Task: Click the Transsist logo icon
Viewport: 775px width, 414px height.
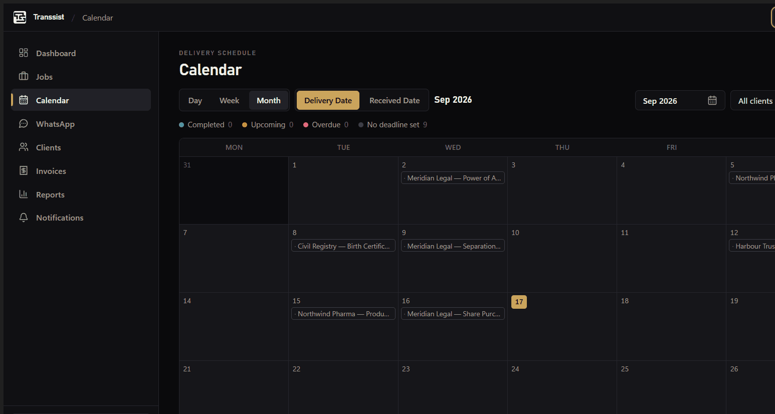Action: click(x=20, y=18)
